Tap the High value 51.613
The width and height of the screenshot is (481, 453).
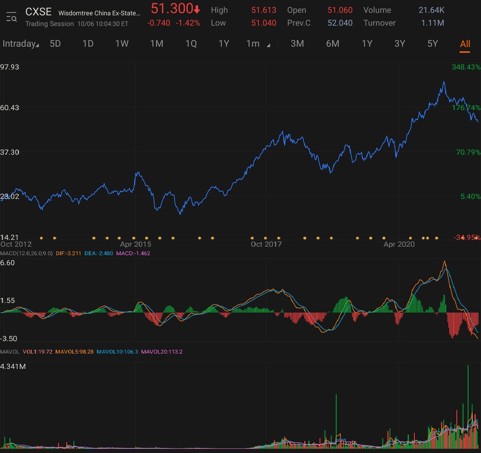264,10
